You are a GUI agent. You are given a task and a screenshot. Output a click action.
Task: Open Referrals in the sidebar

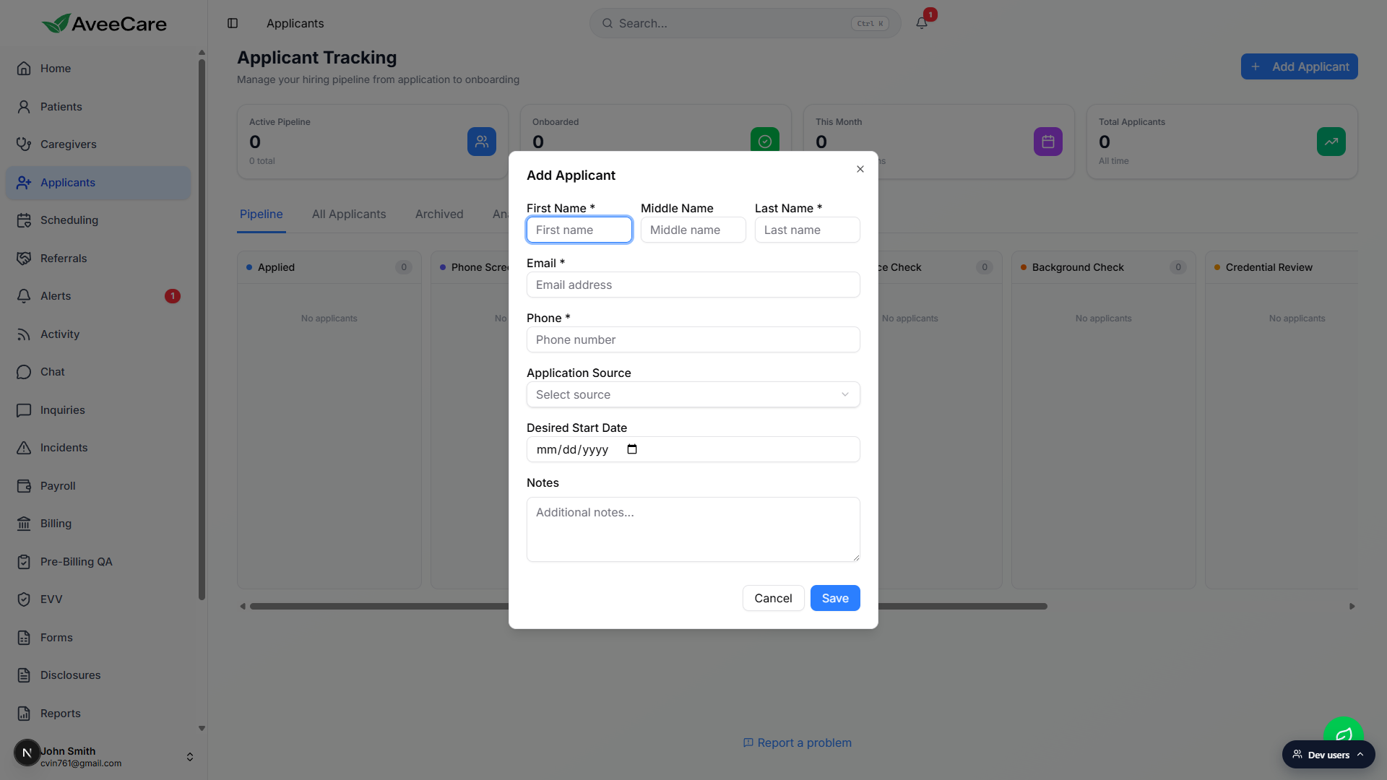coord(98,259)
